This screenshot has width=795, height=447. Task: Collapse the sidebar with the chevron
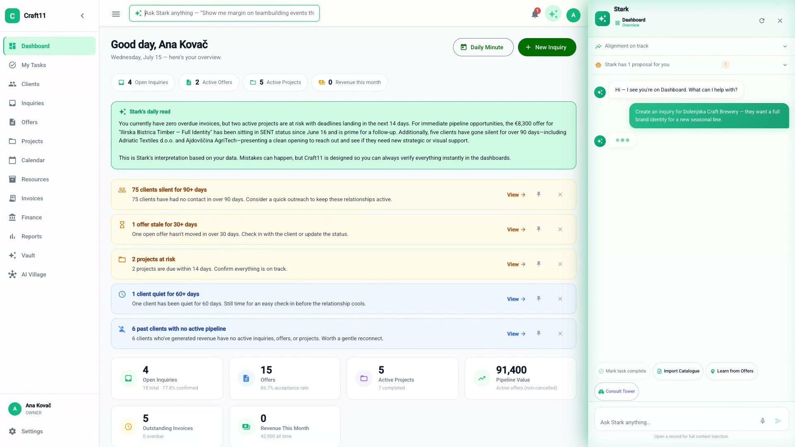[82, 16]
